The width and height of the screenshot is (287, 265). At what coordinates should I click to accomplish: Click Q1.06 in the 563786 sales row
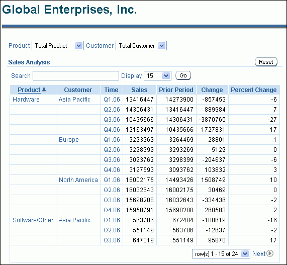pos(112,220)
